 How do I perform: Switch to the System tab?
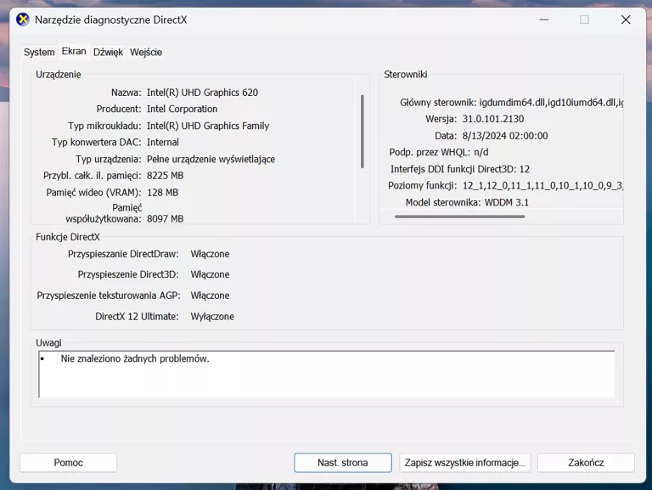39,52
